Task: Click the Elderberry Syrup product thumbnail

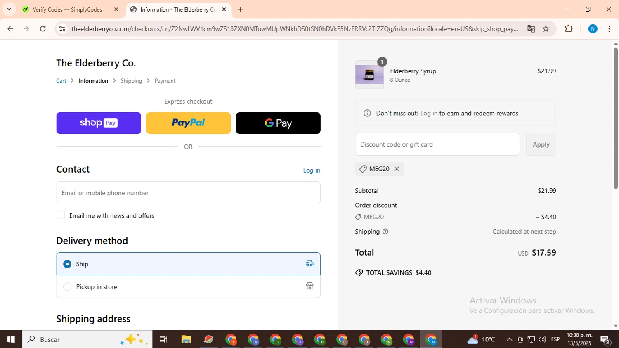Action: coord(369,75)
